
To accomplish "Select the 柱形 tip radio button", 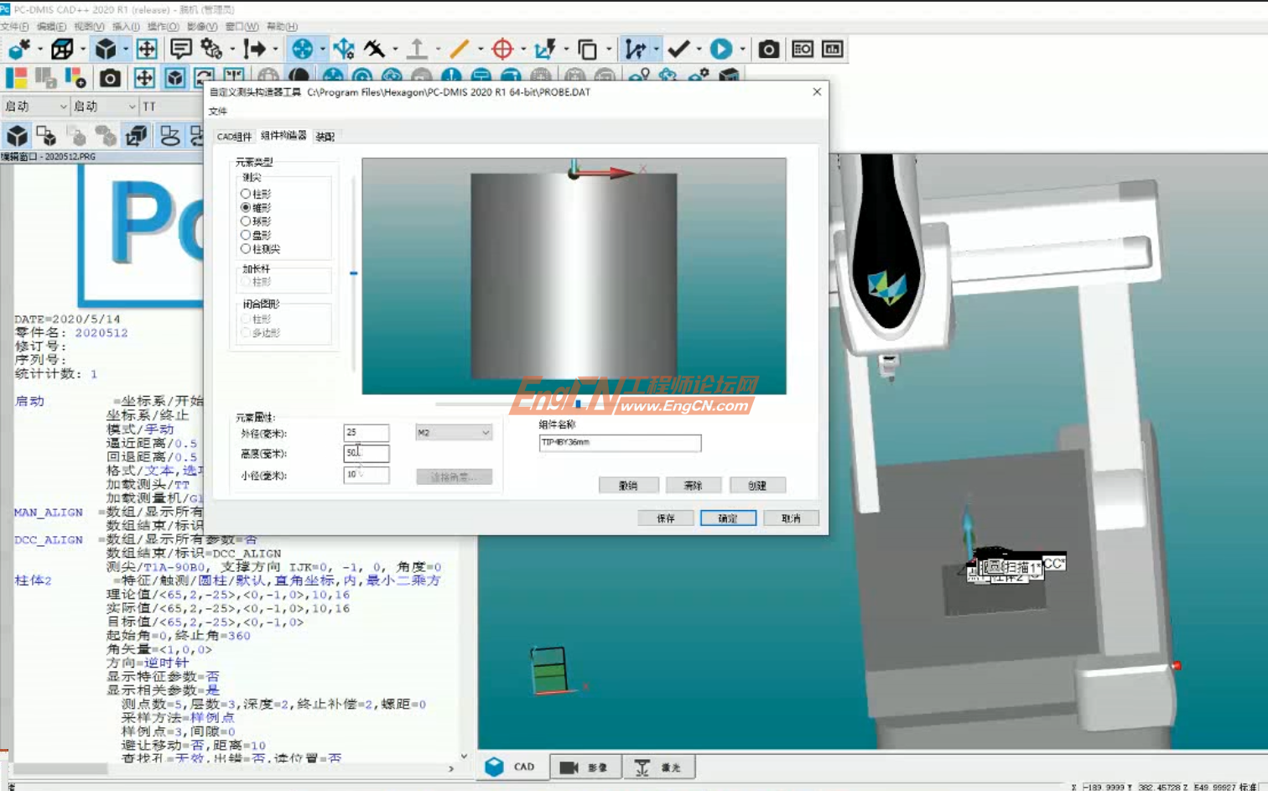I will click(246, 194).
